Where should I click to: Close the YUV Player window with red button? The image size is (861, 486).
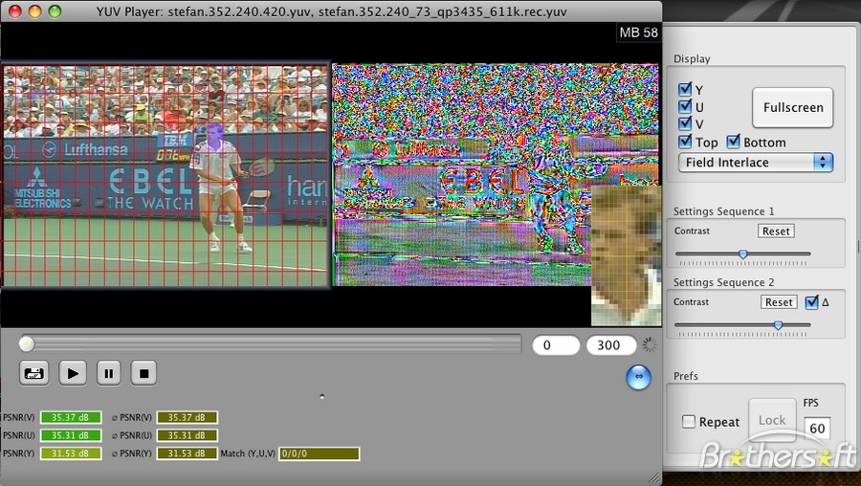[14, 11]
